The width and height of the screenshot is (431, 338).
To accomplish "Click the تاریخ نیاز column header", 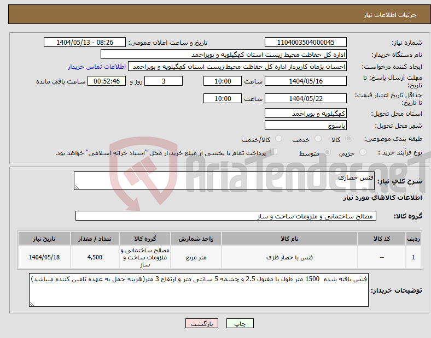I will click(x=44, y=239).
